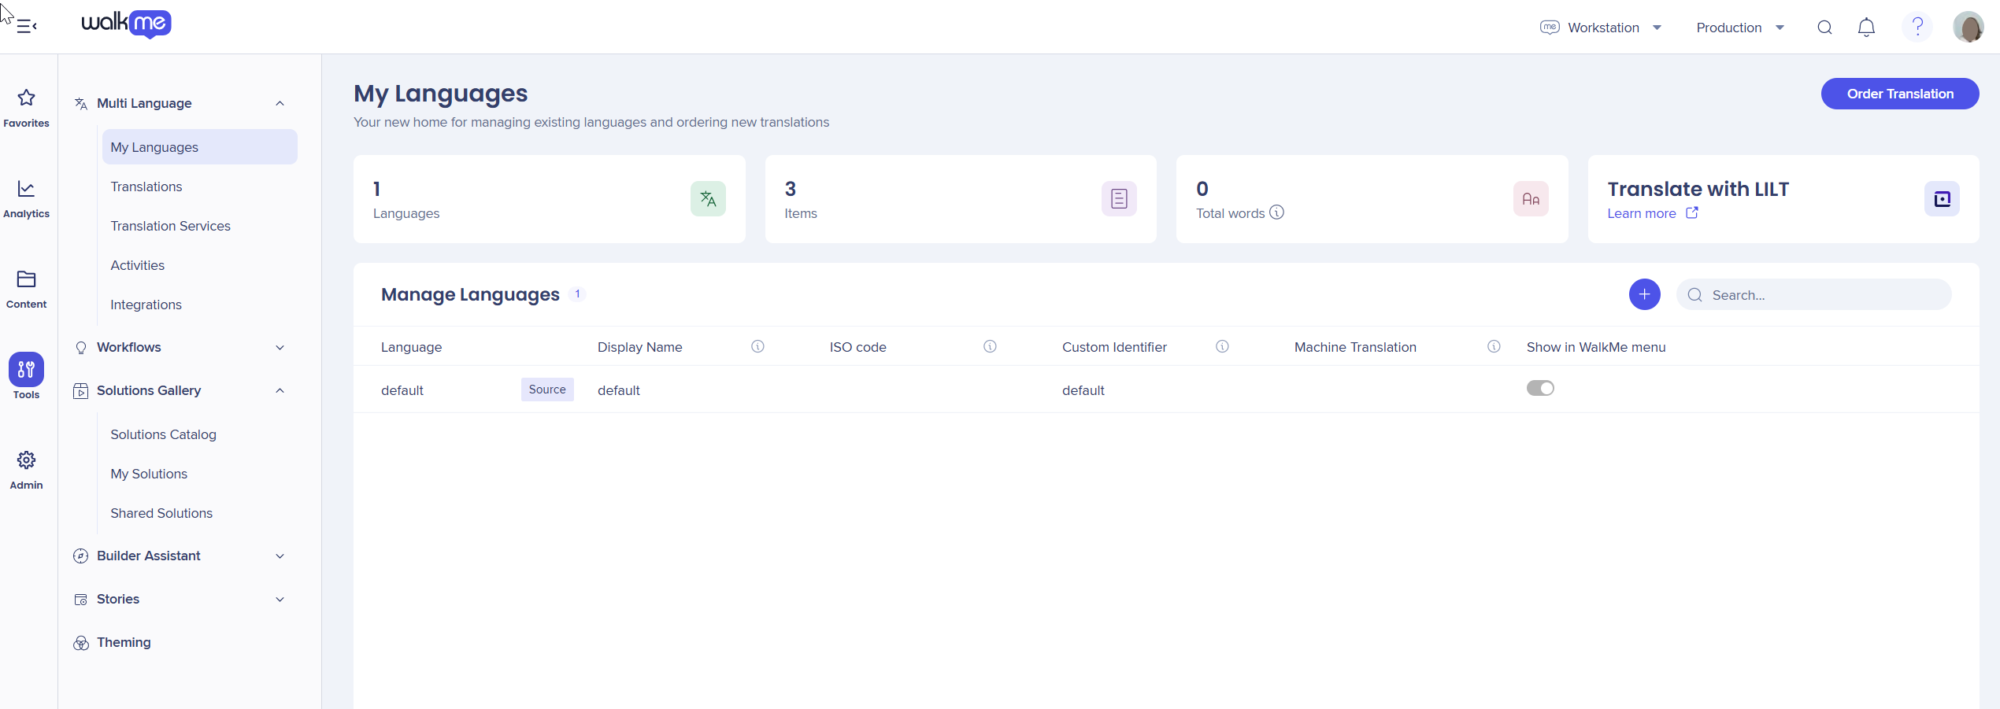2000x709 pixels.
Task: Click the add language plus button
Action: tap(1644, 294)
